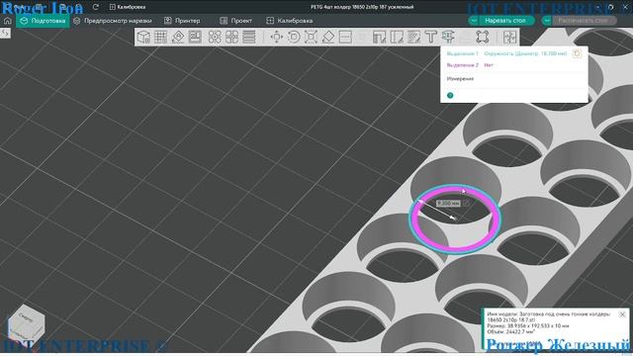Open the variable layer height tool
The width and height of the screenshot is (633, 356).
coord(249,37)
